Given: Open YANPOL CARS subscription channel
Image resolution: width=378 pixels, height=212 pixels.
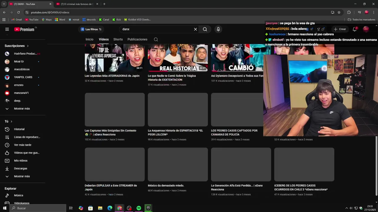Looking at the screenshot, I should tap(23, 77).
